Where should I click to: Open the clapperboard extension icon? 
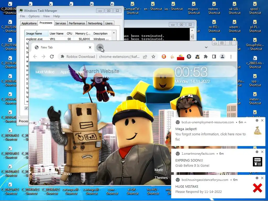(x=172, y=57)
